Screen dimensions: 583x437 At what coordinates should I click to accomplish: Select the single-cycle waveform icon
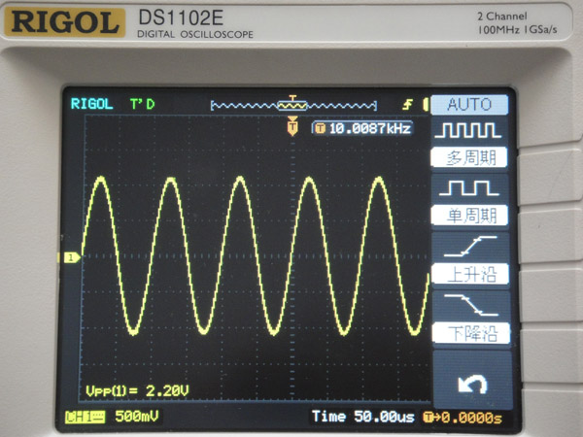470,185
